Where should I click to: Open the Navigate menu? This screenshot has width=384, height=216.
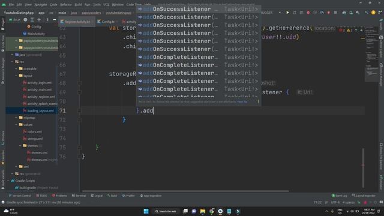pos(41,4)
